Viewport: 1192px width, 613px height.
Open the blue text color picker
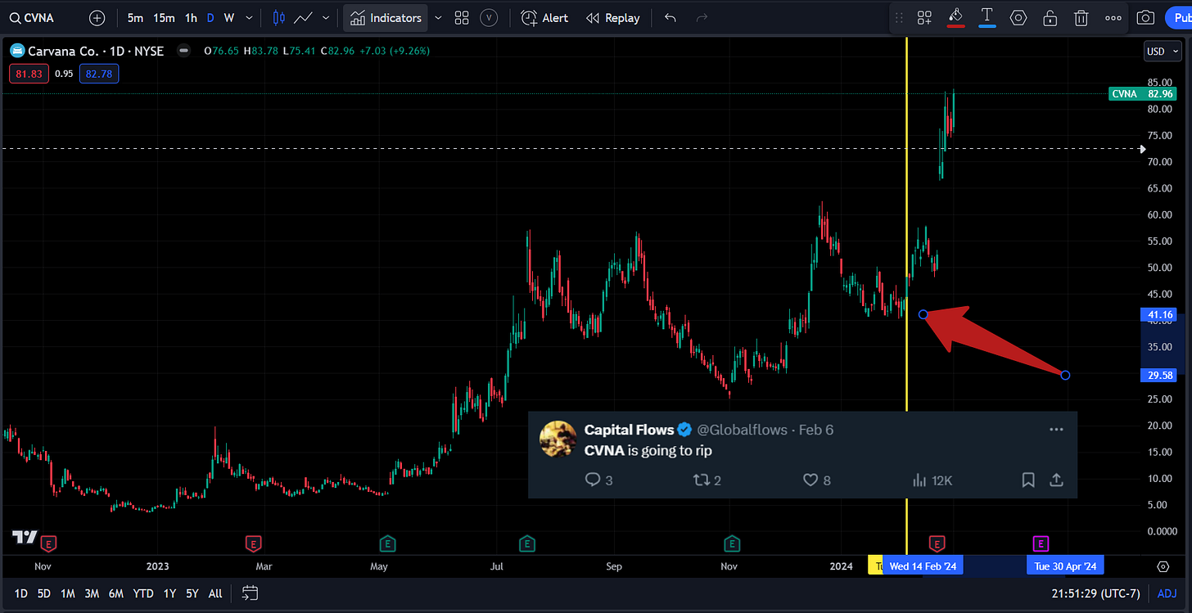[x=987, y=18]
